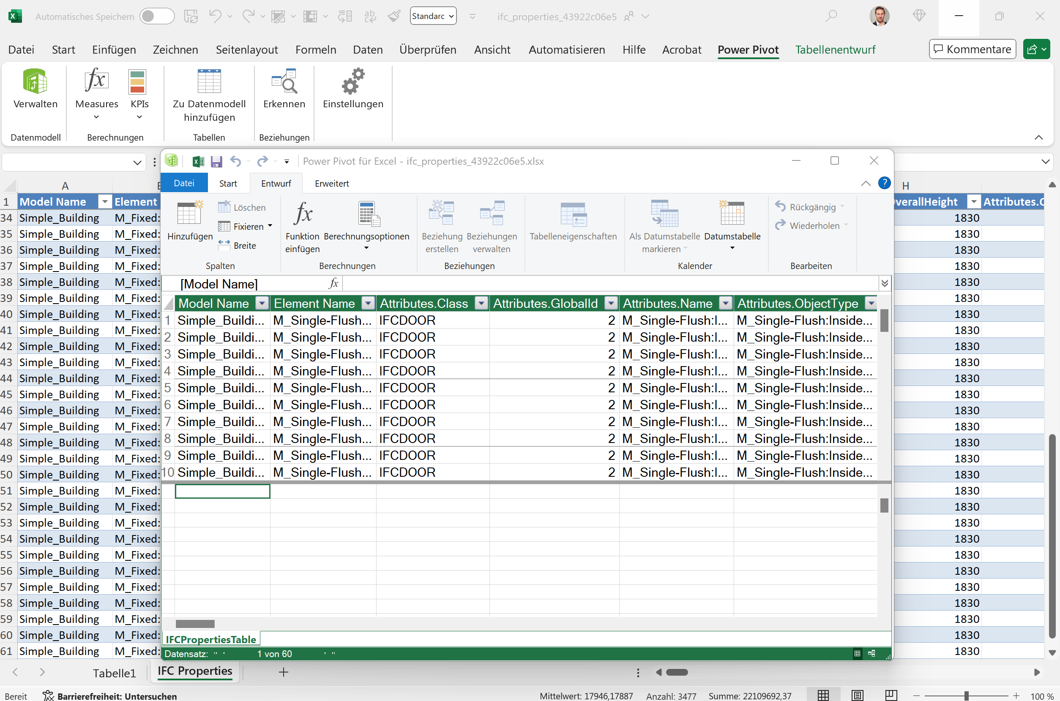This screenshot has height=701, width=1060.
Task: Click Barrierefreiheit: Untersuchen status
Action: [109, 696]
